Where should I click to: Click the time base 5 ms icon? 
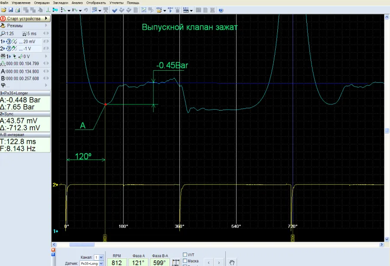click(x=24, y=33)
